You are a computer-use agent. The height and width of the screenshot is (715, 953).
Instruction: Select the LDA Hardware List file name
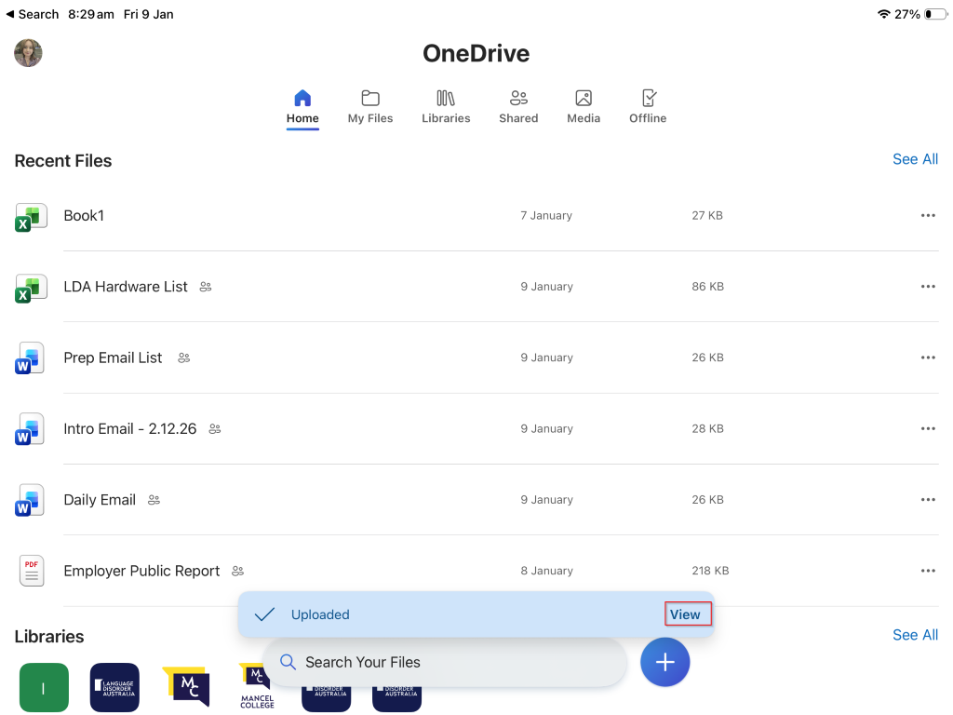(x=126, y=287)
